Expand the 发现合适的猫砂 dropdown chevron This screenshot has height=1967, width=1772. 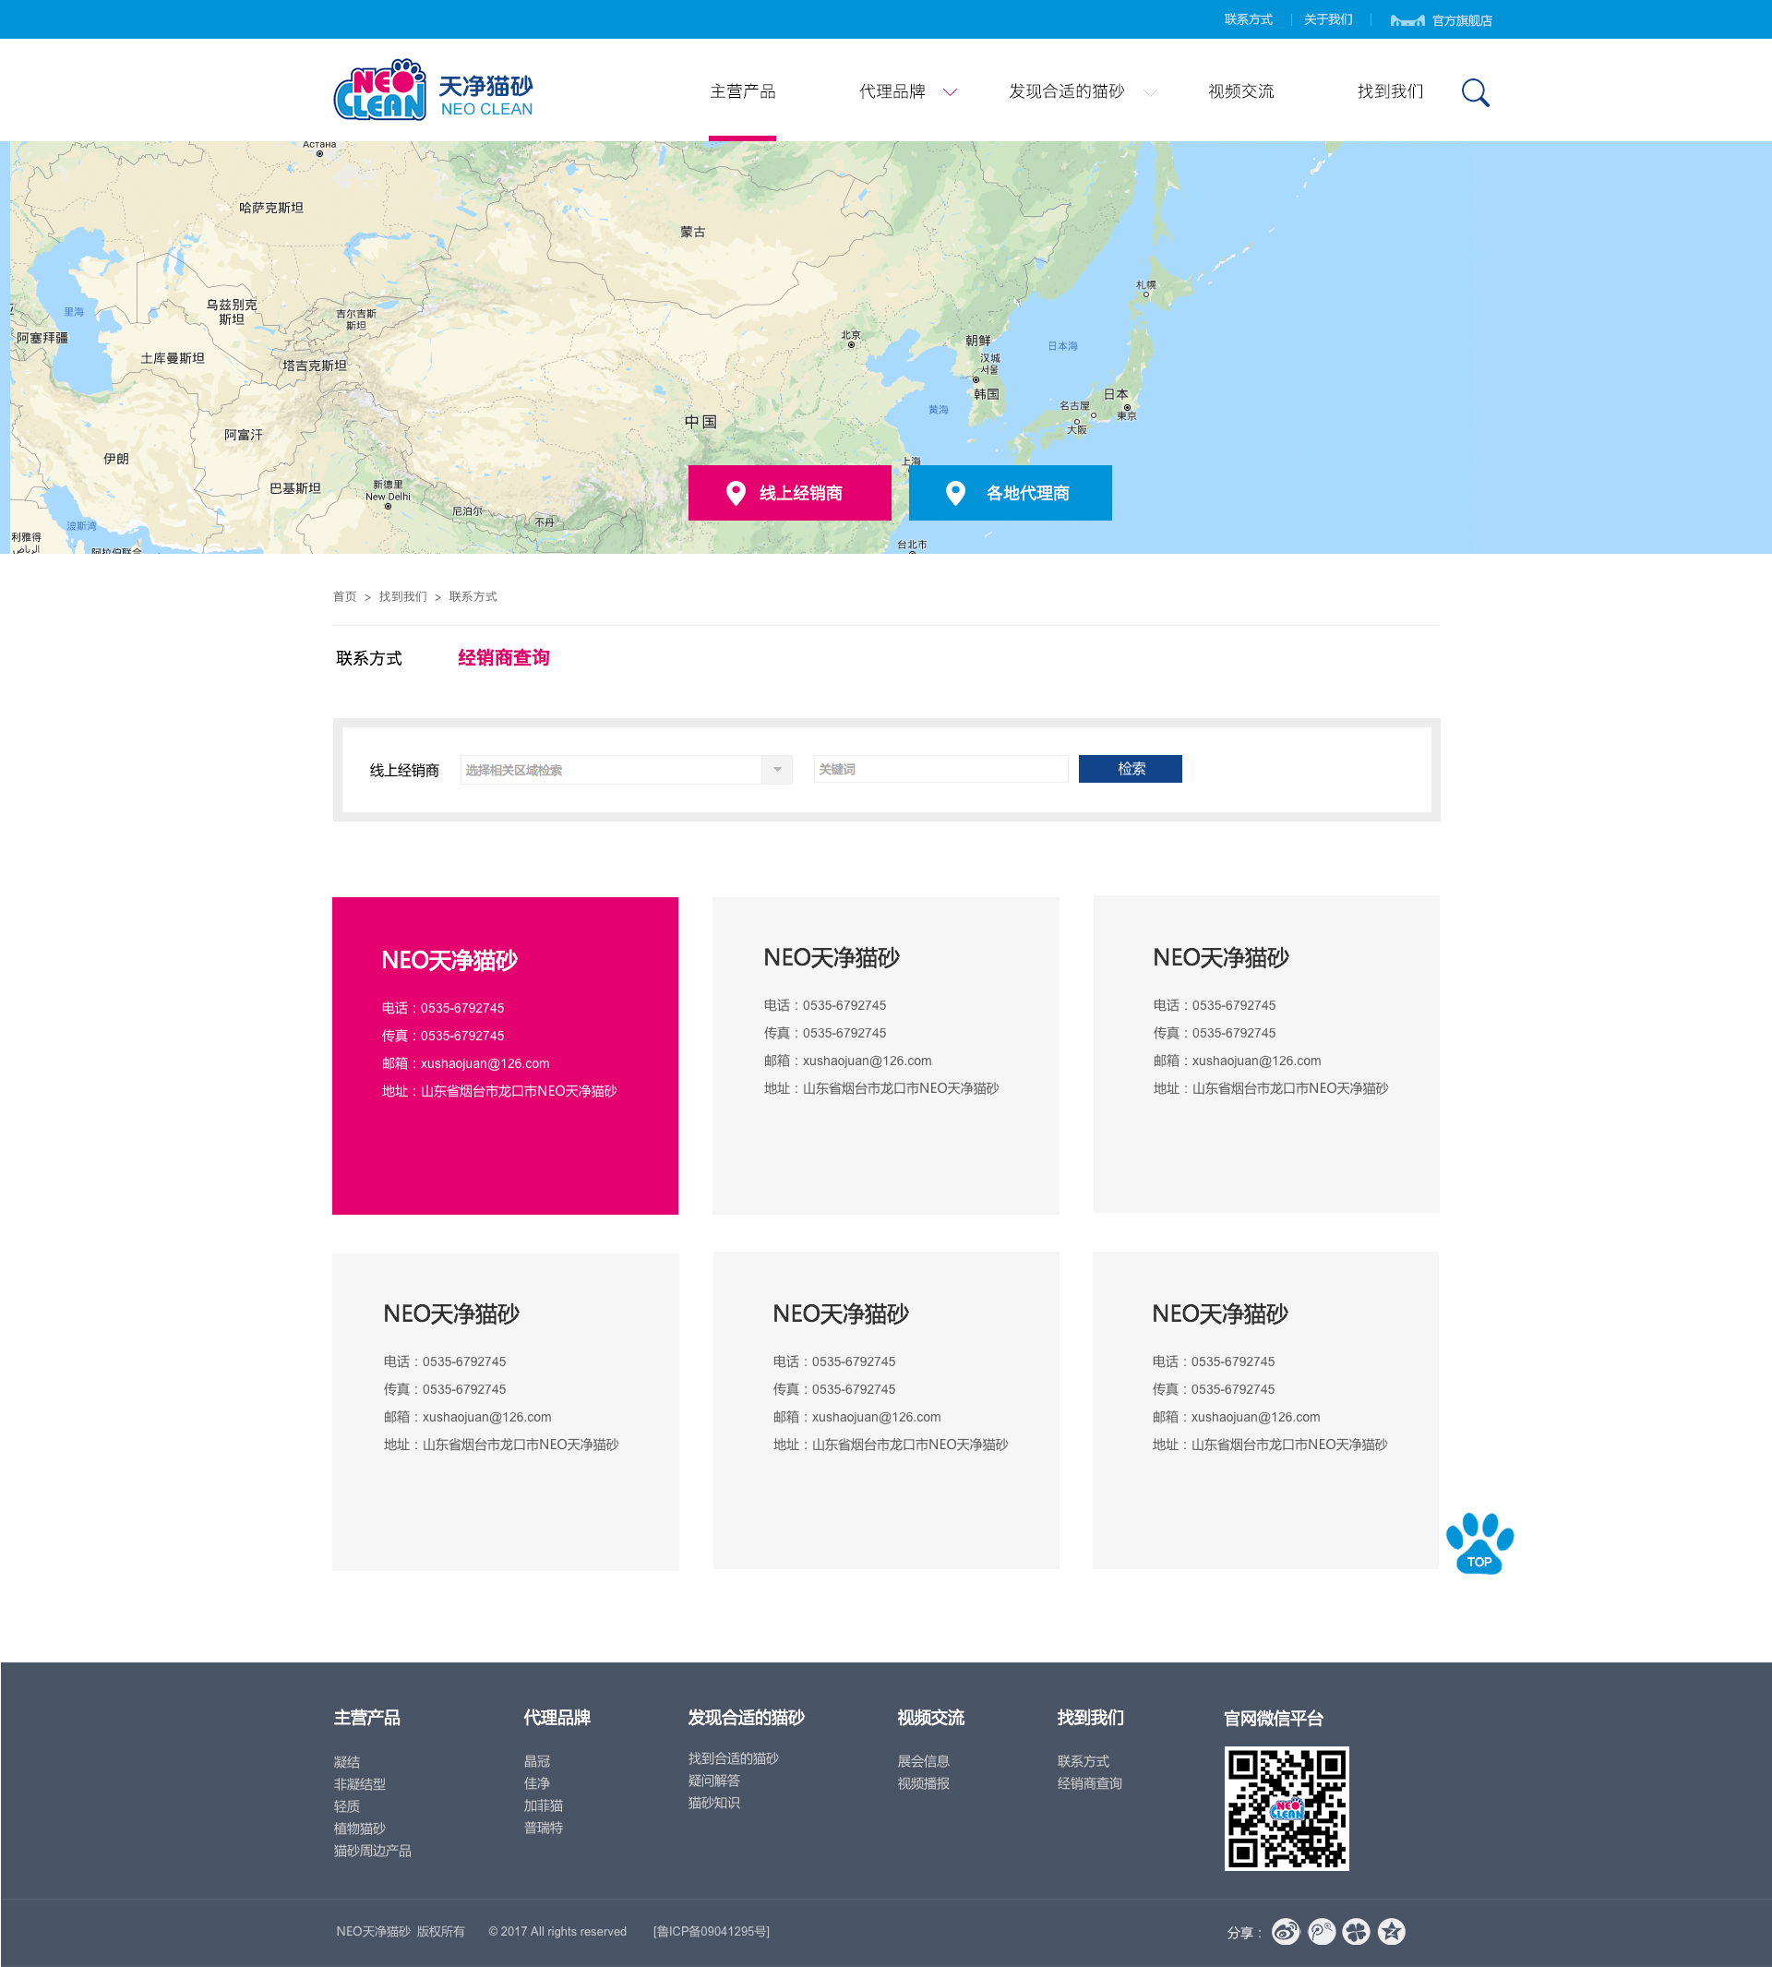tap(1150, 92)
